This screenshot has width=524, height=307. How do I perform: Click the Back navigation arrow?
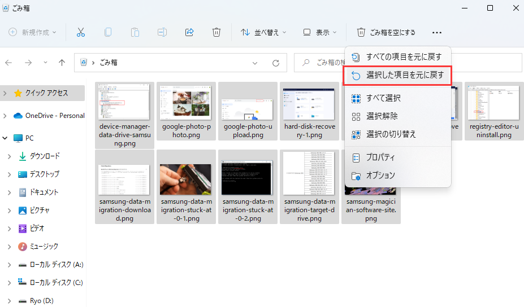[x=9, y=63]
